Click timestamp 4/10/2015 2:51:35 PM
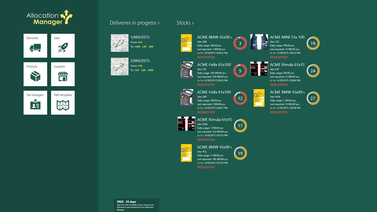Image resolution: width=377 pixels, height=212 pixels. [x=216, y=136]
